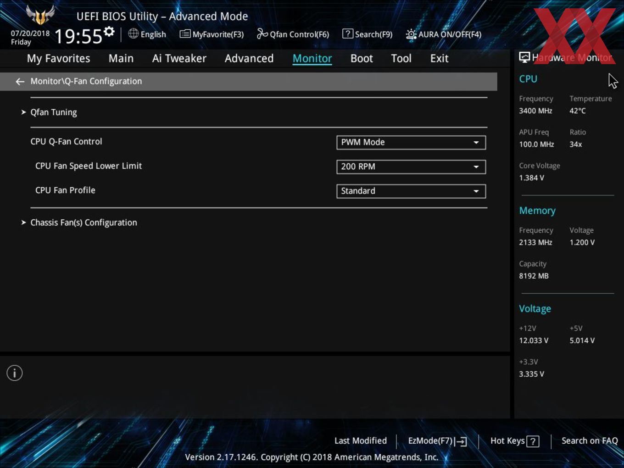Click the Hot Keys question mark box
Screen dimensions: 624x468
point(533,441)
